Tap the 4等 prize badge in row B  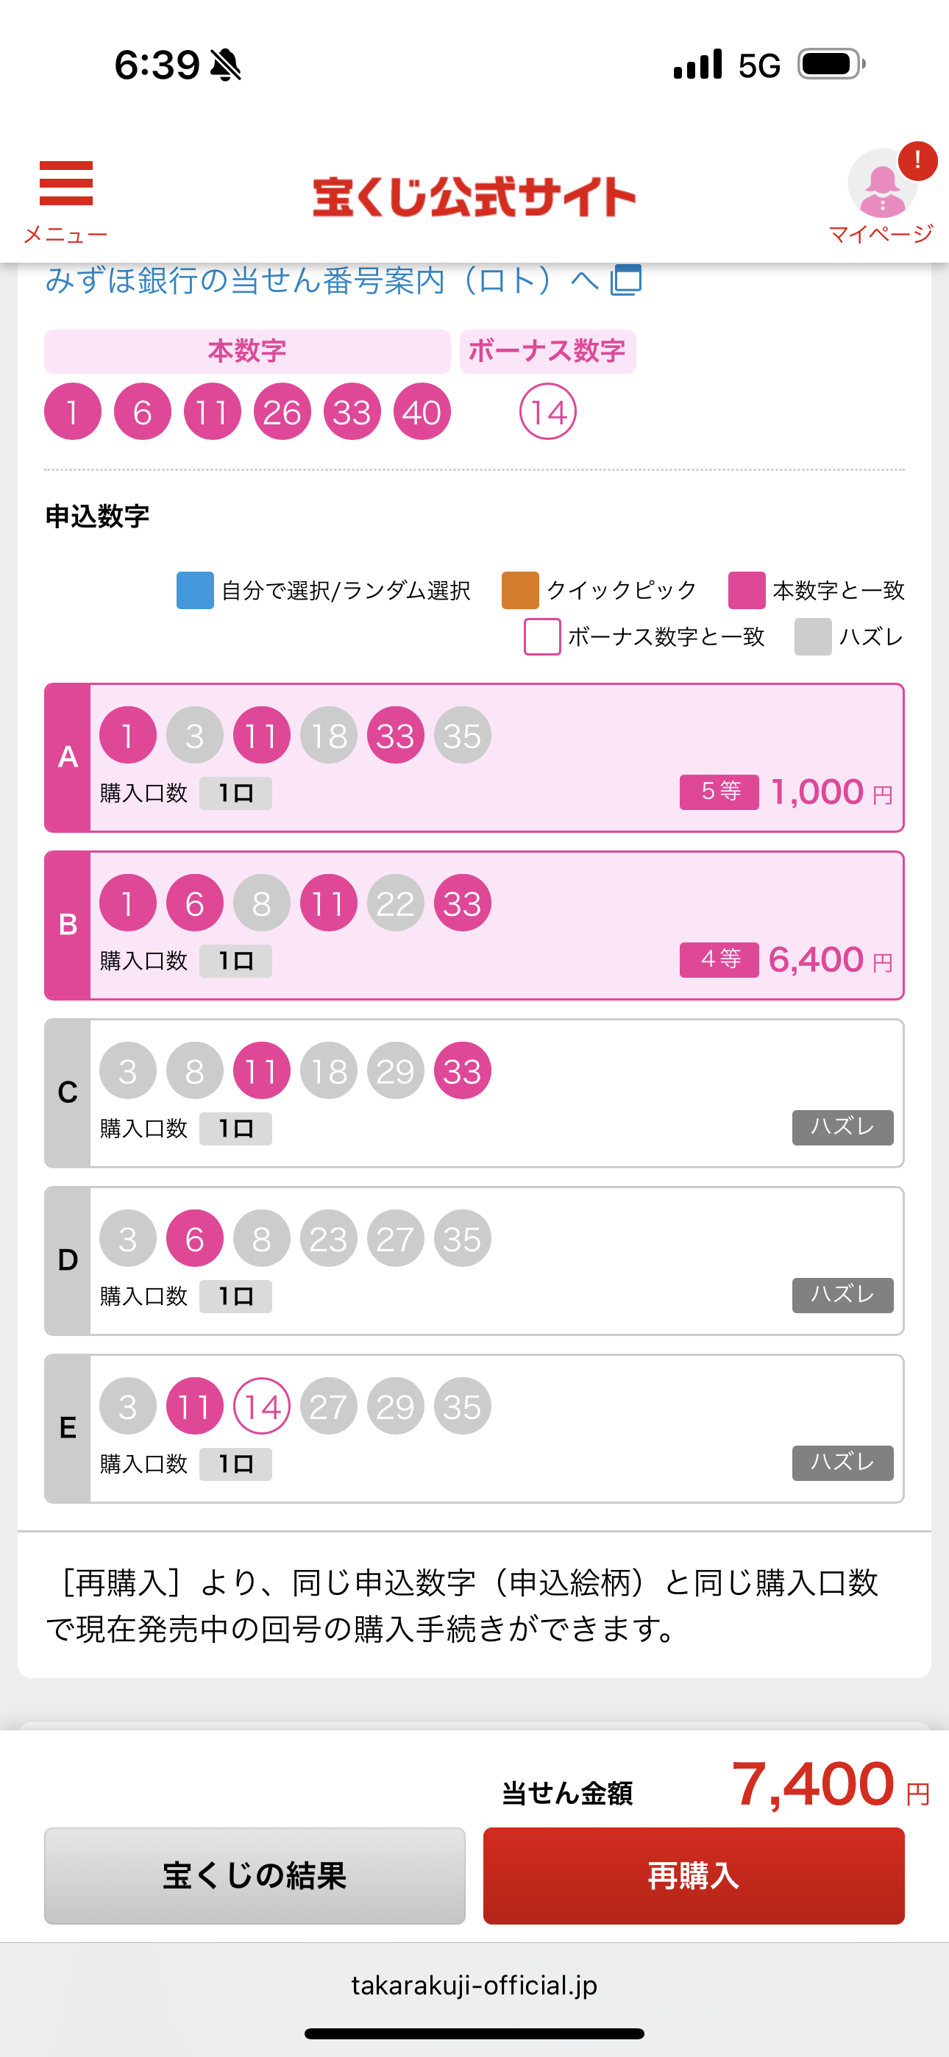point(719,960)
